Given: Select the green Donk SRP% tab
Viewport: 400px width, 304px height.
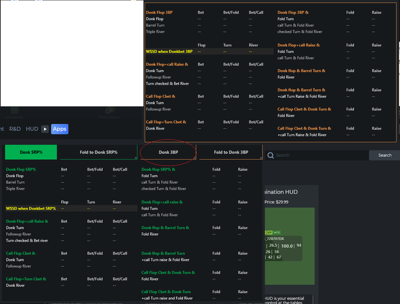Looking at the screenshot, I should 31,152.
